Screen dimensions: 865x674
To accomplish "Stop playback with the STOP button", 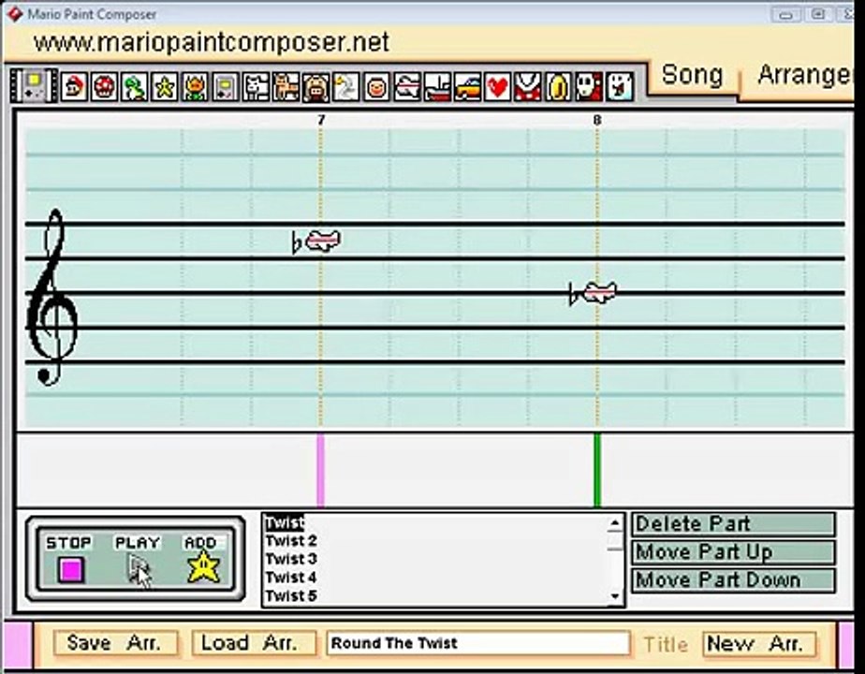I will tap(72, 569).
